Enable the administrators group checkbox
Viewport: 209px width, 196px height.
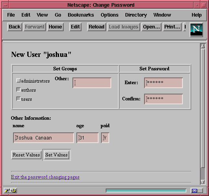pyautogui.click(x=18, y=80)
